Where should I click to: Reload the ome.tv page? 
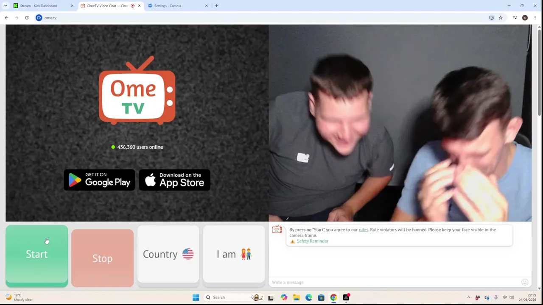(27, 18)
